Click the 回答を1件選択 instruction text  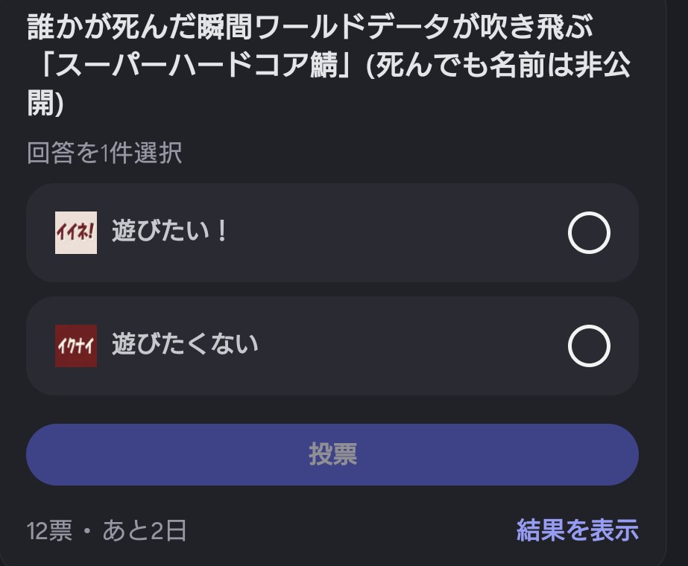(x=104, y=153)
